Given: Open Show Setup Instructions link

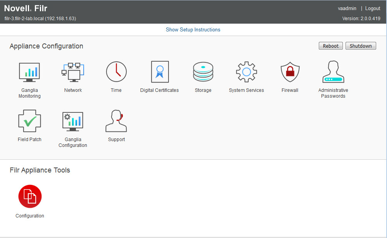Looking at the screenshot, I should point(193,29).
